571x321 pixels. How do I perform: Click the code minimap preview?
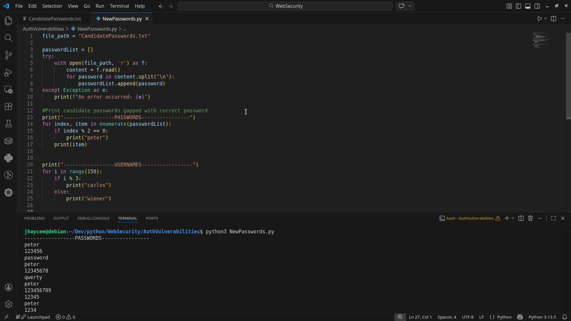tap(541, 40)
